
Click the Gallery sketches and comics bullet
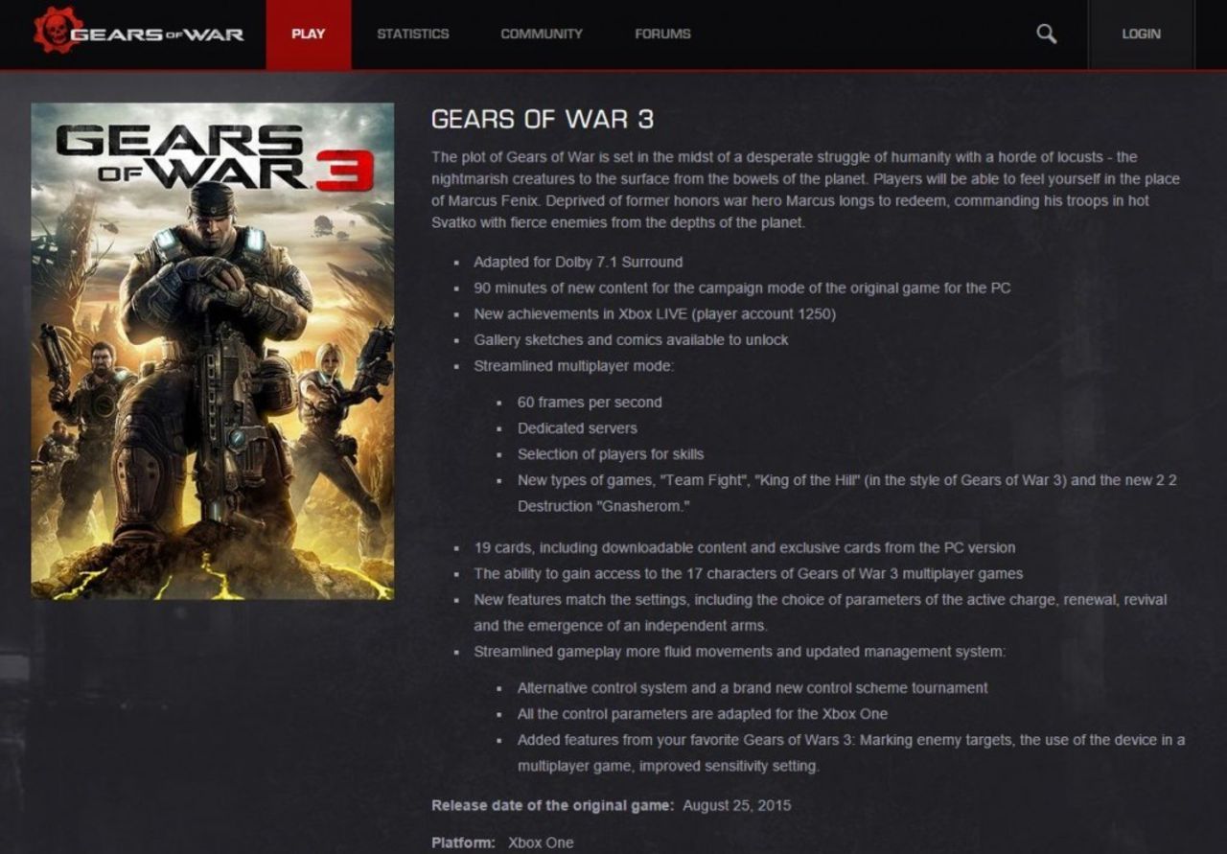[x=630, y=339]
